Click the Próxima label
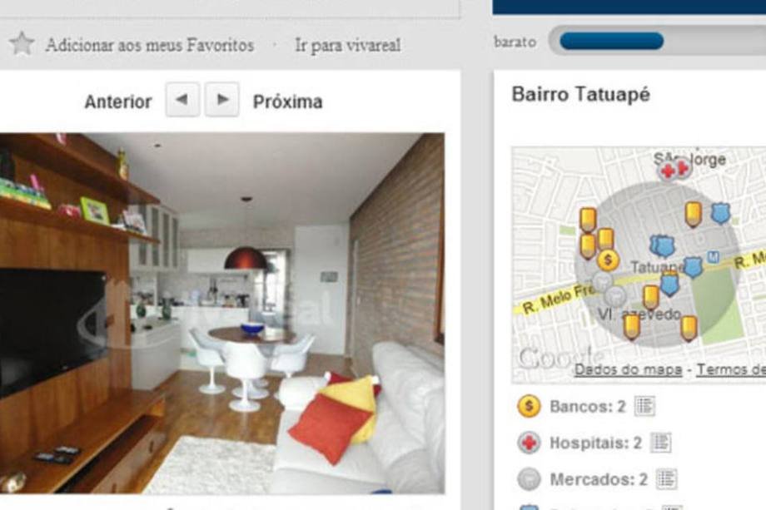 (288, 102)
